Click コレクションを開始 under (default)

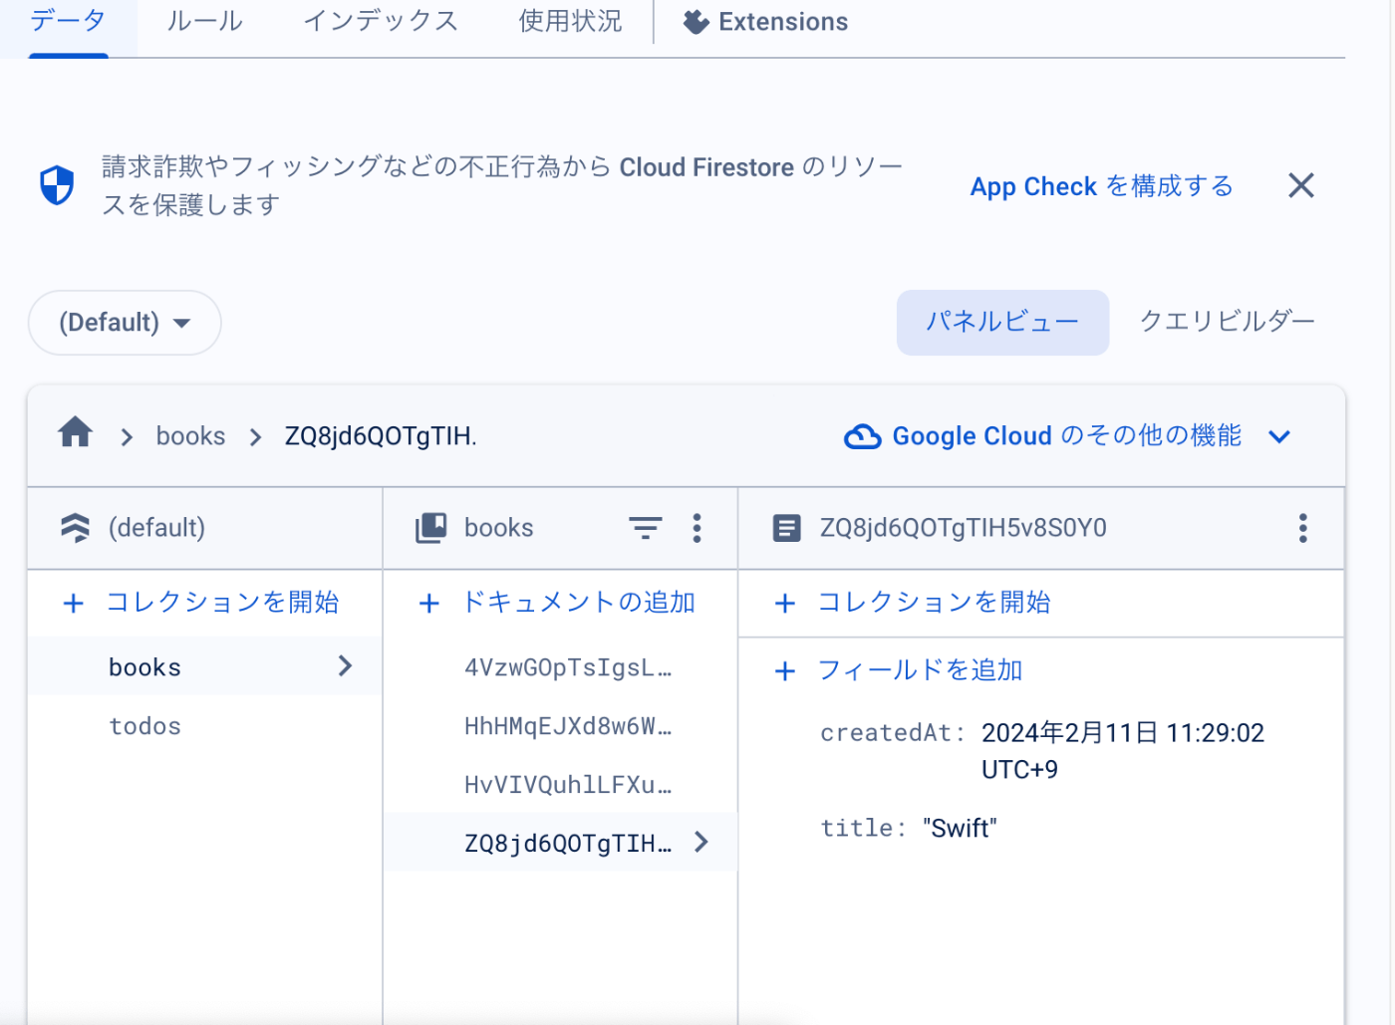tap(221, 603)
